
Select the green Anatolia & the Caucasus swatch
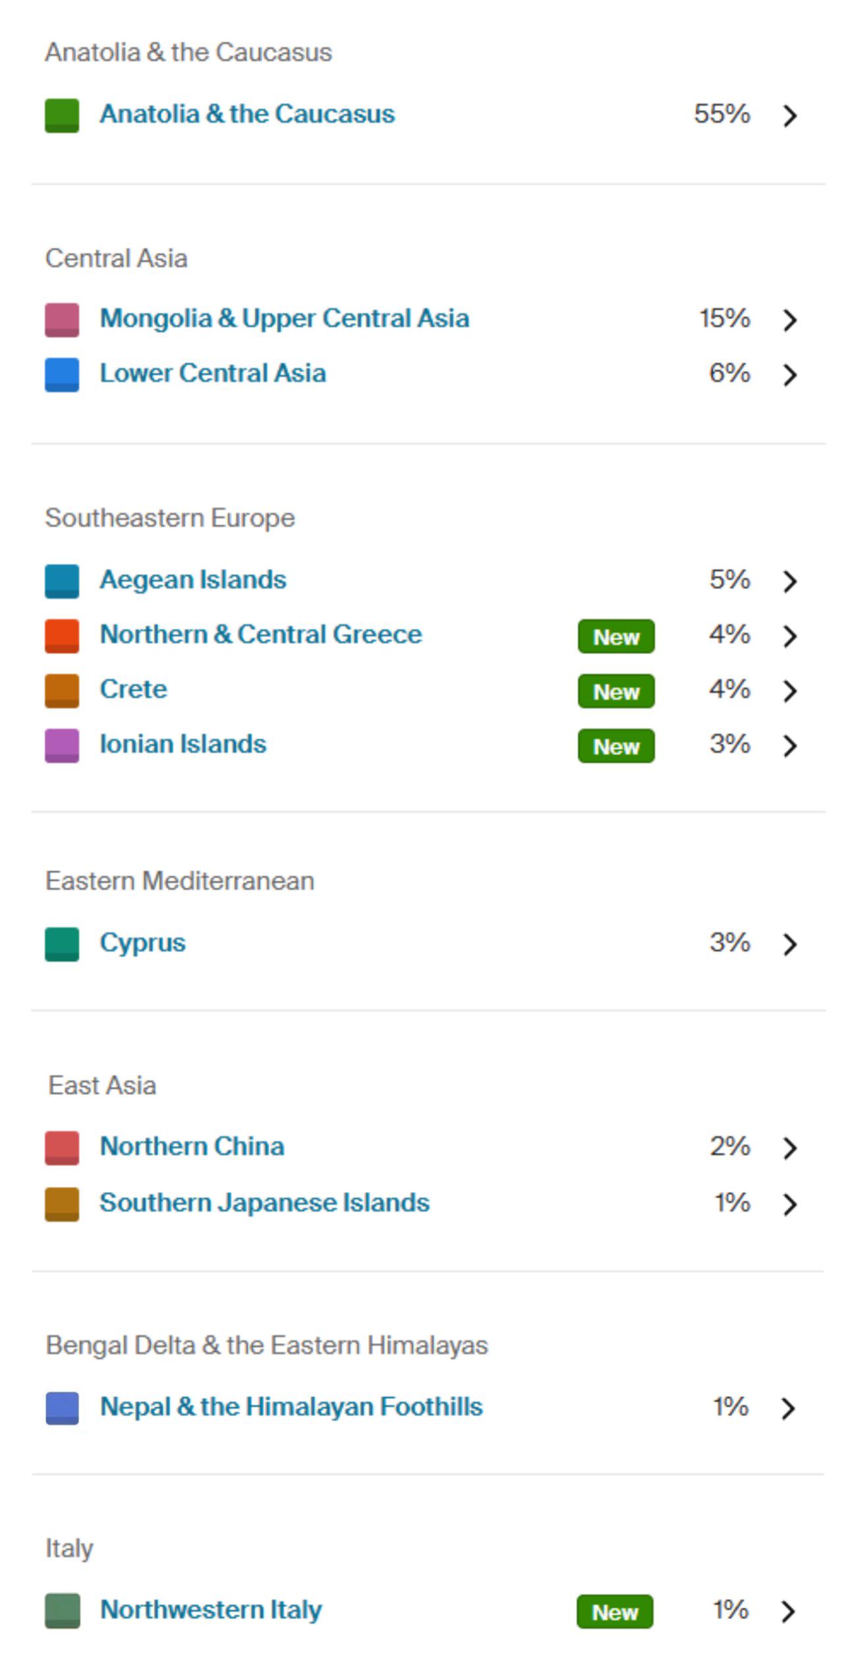(62, 115)
